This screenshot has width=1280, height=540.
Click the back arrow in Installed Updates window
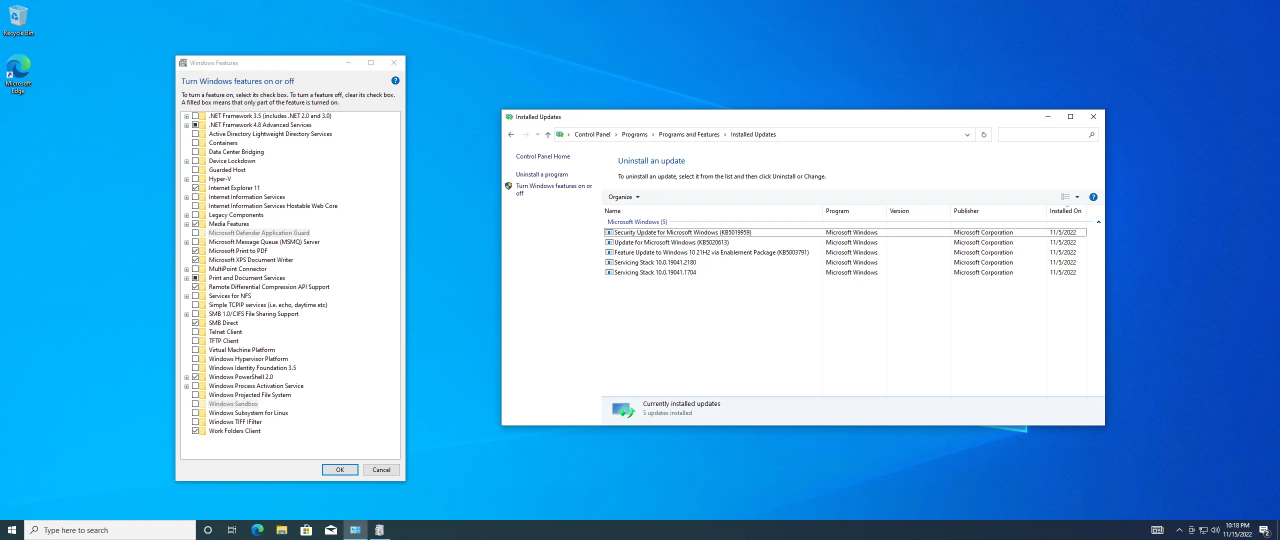pyautogui.click(x=510, y=134)
